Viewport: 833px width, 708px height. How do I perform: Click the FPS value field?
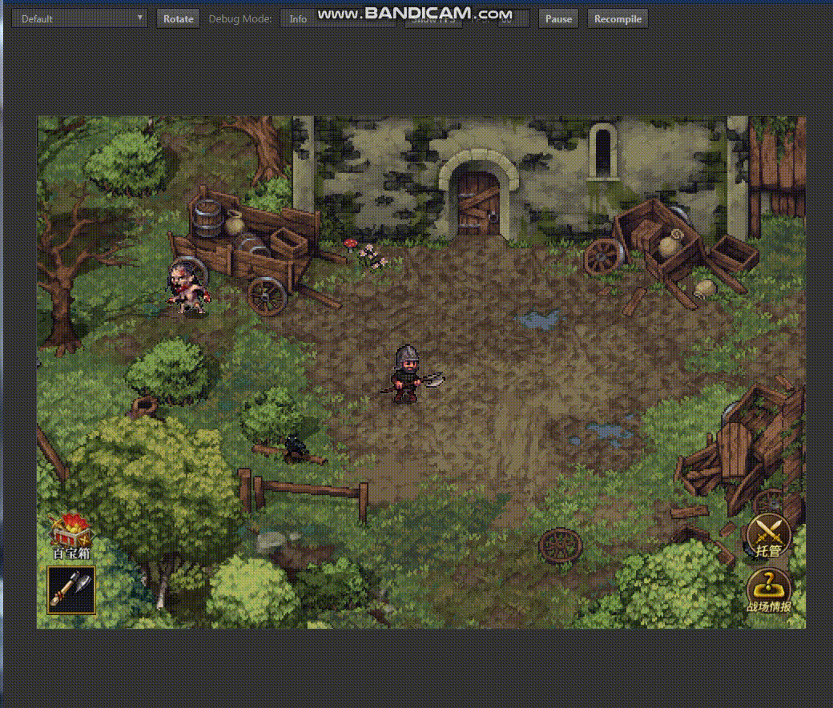pos(513,18)
